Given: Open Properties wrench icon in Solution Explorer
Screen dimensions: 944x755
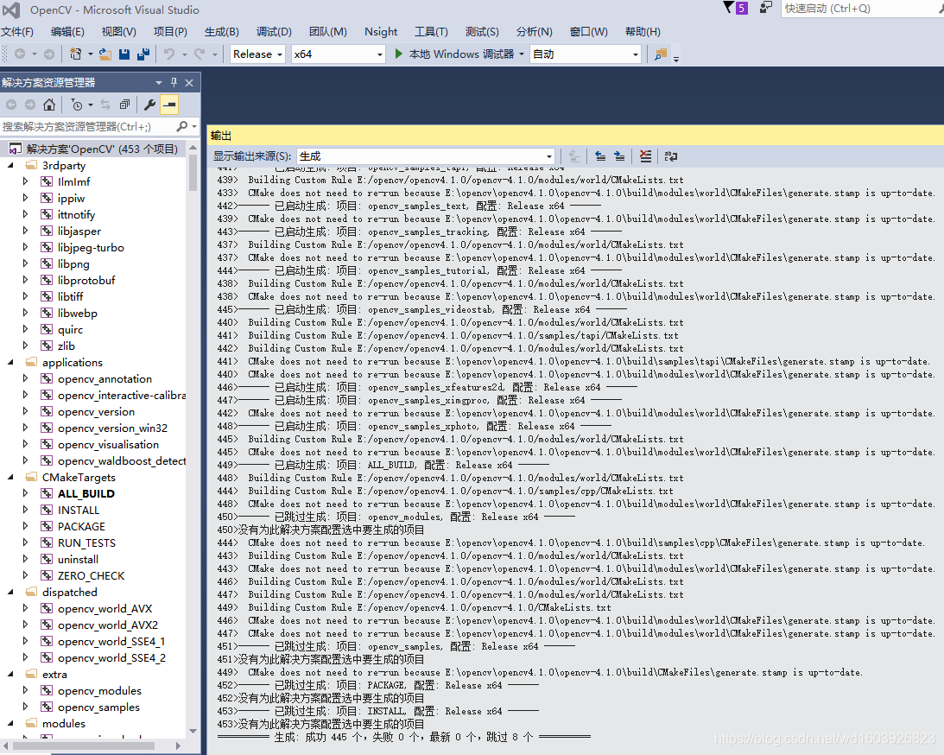Looking at the screenshot, I should [150, 105].
